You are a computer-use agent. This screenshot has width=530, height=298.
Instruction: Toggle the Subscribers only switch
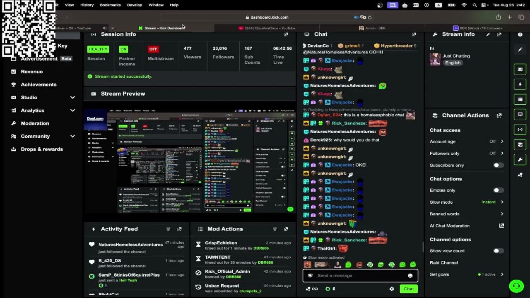click(498, 166)
